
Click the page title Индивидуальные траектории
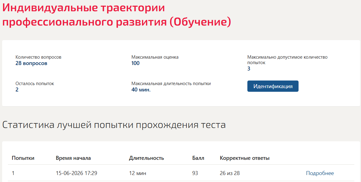[x=83, y=7]
